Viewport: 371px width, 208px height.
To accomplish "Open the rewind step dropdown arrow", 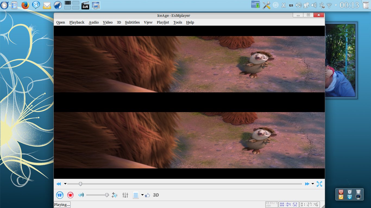I will 65,184.
